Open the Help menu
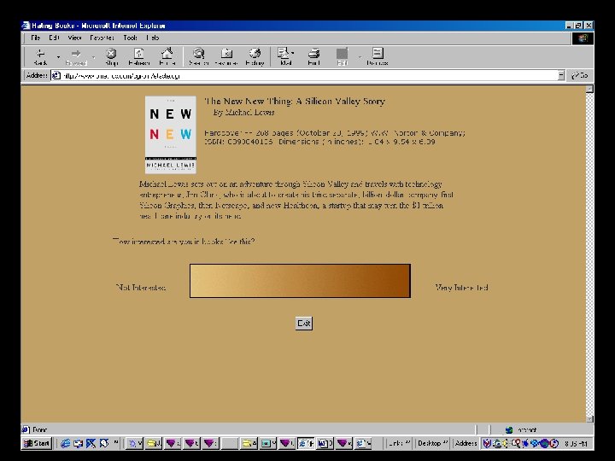 click(x=153, y=38)
